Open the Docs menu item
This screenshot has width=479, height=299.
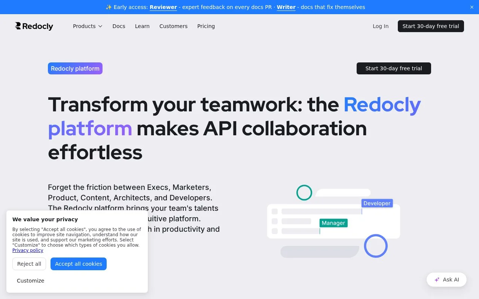pyautogui.click(x=119, y=26)
